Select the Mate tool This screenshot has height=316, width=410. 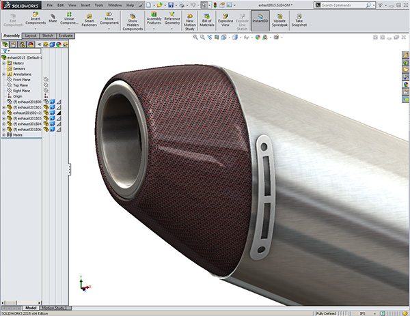tap(53, 16)
